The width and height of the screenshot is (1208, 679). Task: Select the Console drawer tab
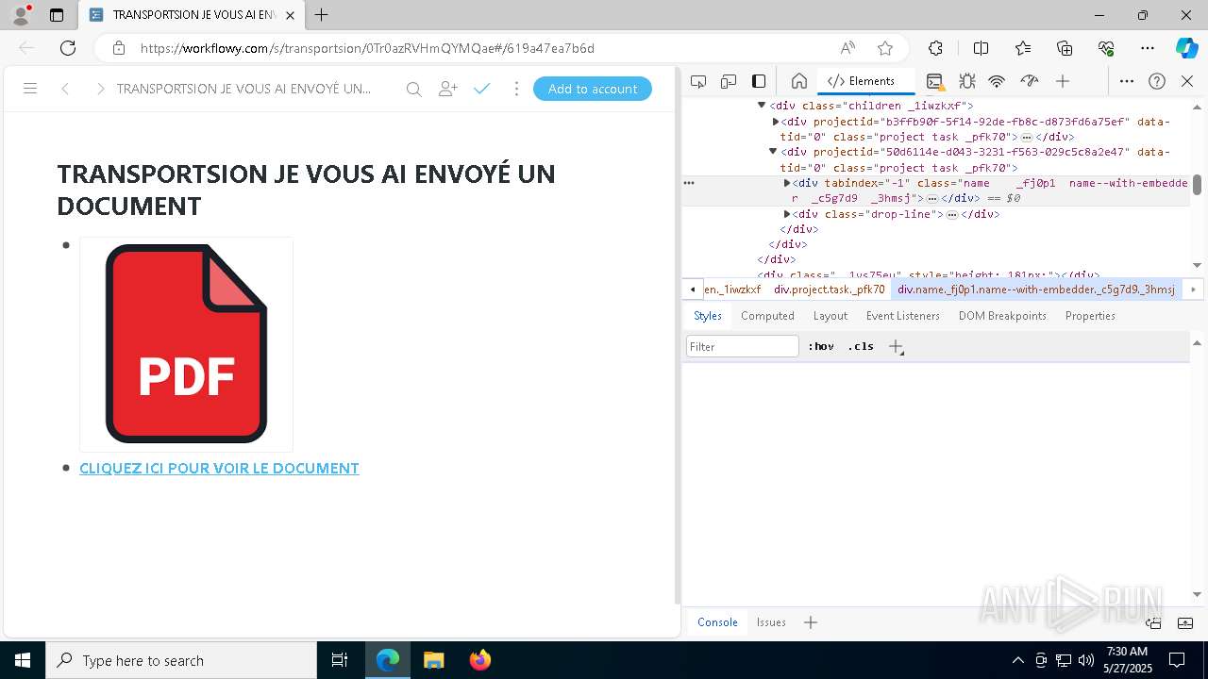point(717,622)
